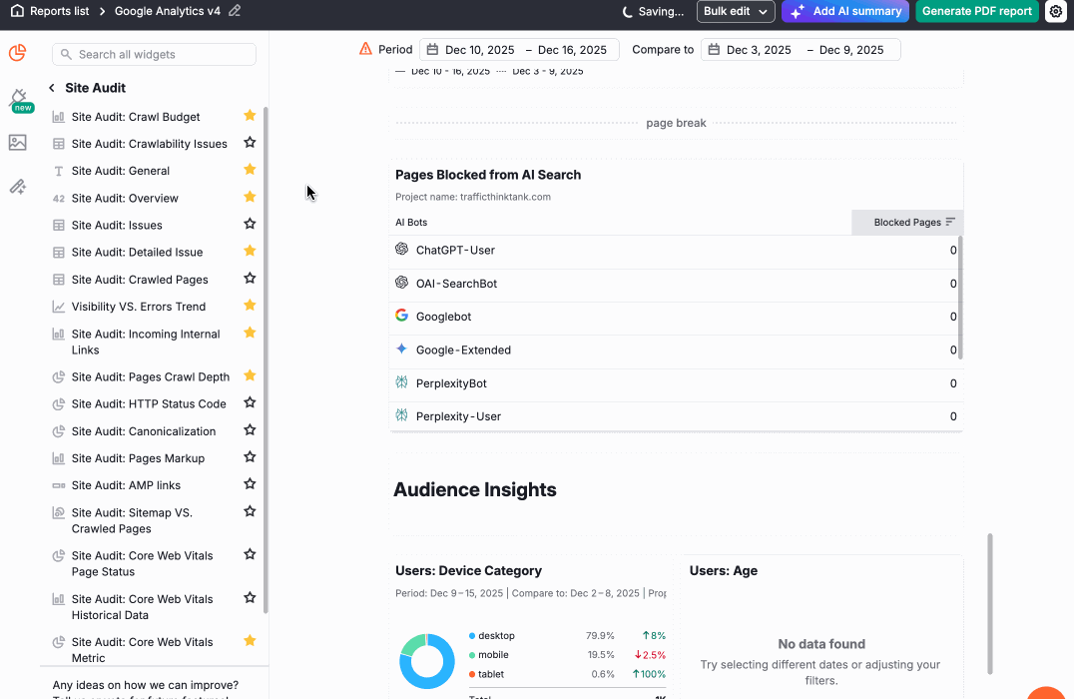This screenshot has width=1074, height=699.
Task: Expand the Bulk edit dropdown
Action: click(x=736, y=12)
